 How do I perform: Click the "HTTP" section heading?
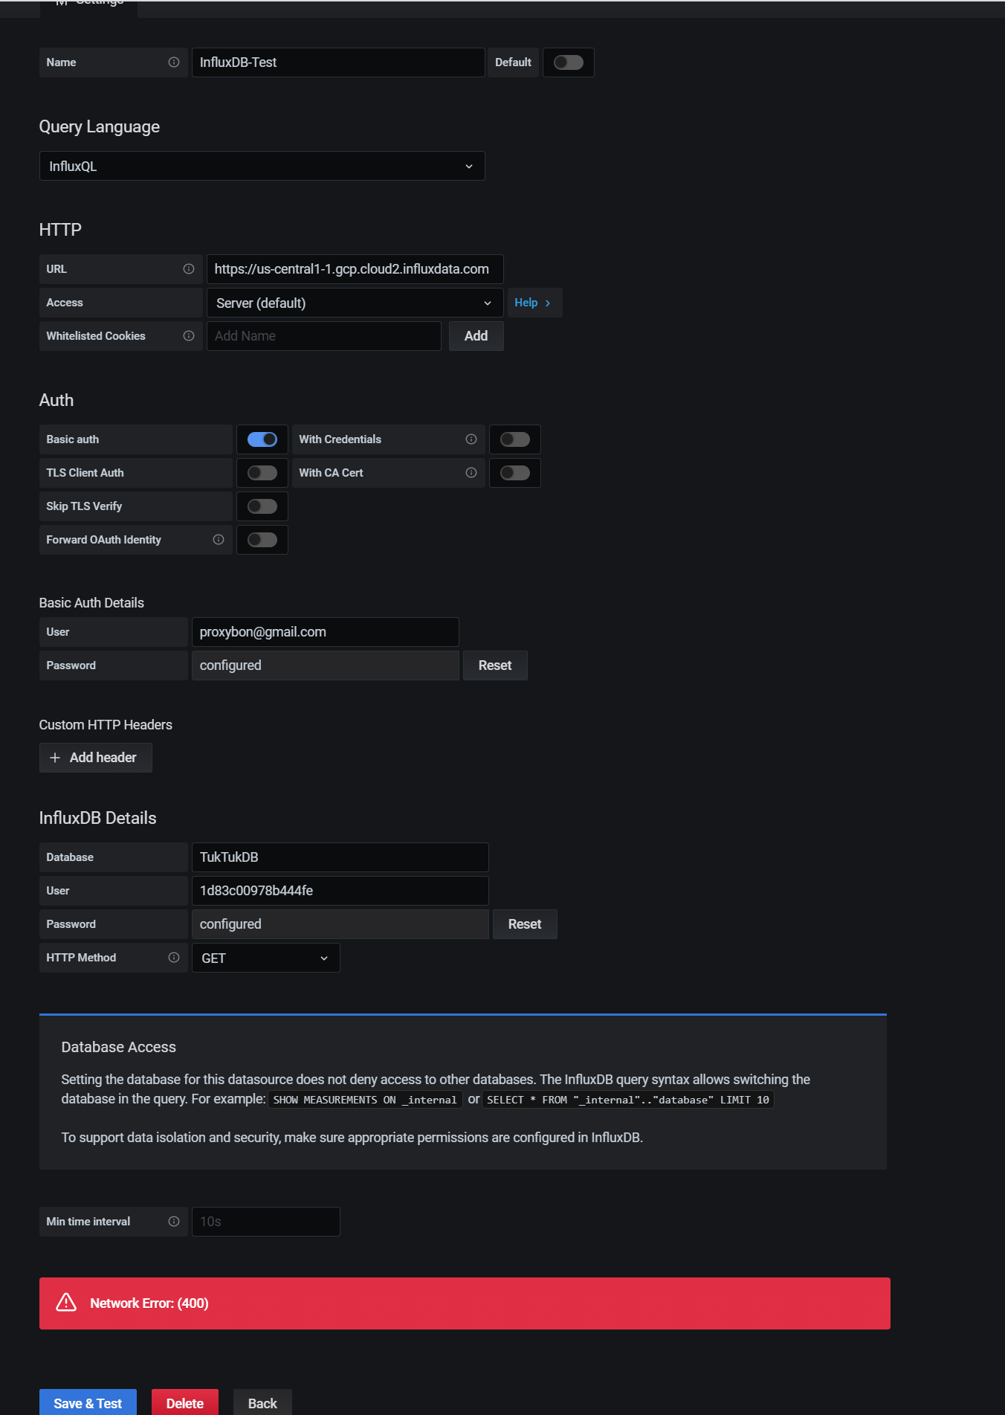coord(60,230)
